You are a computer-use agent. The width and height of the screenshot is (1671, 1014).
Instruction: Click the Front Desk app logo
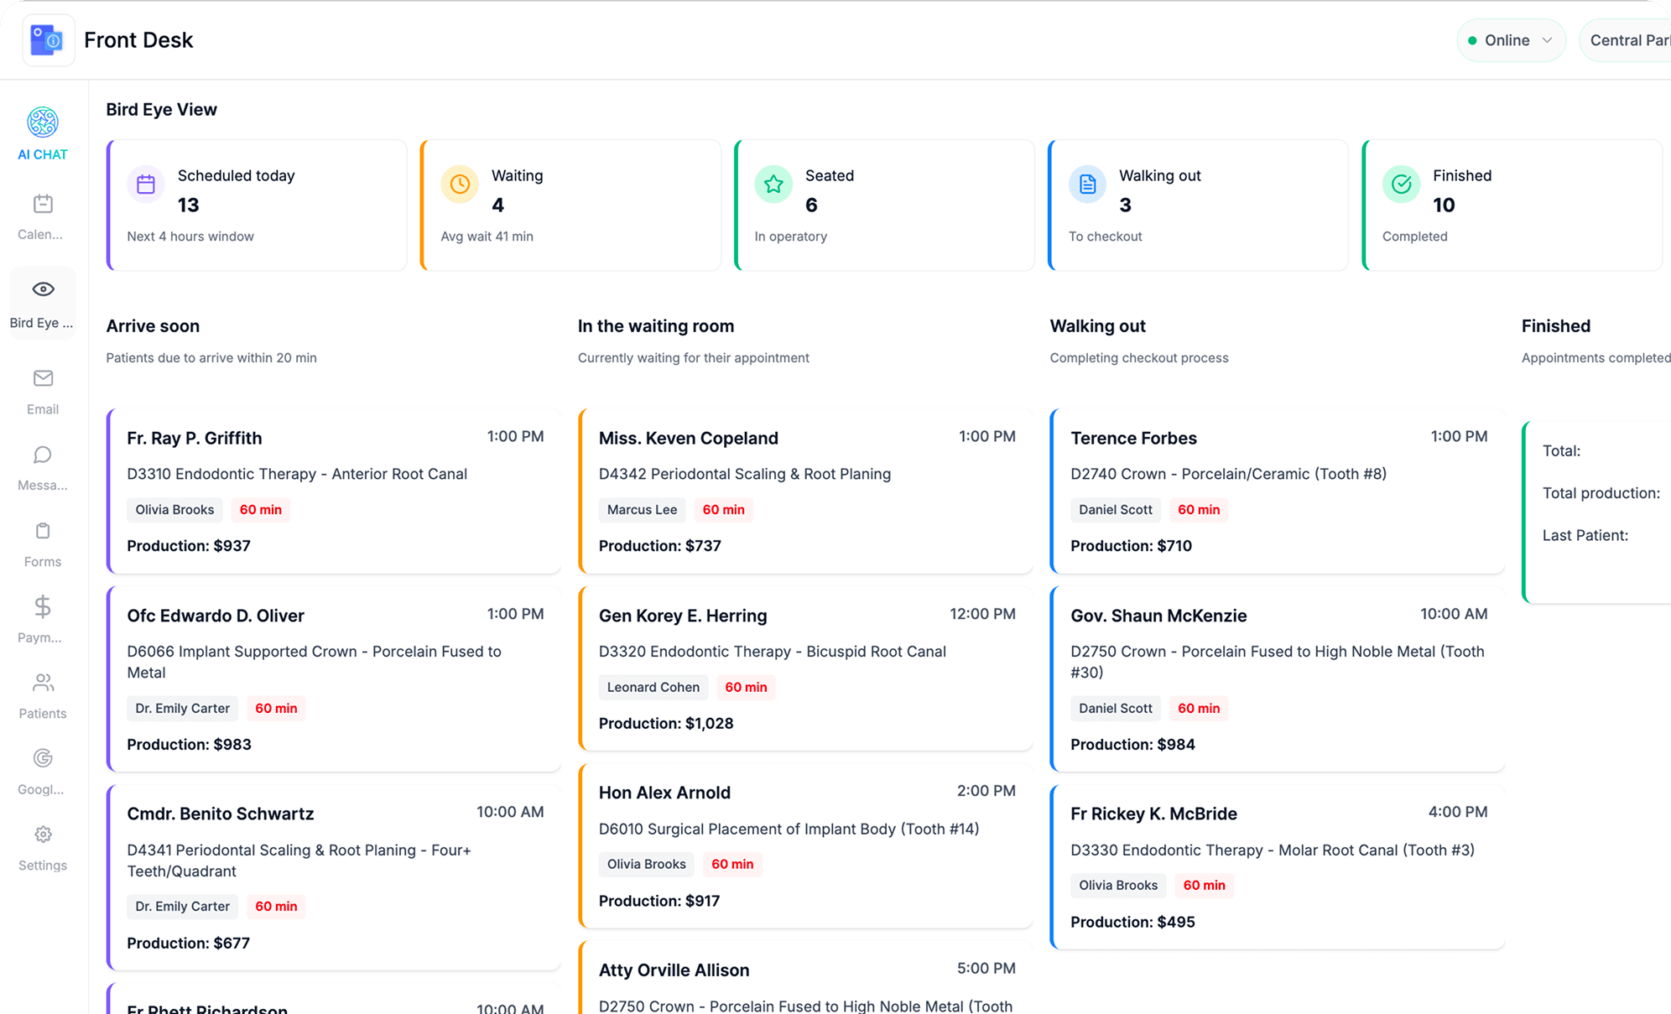tap(48, 40)
